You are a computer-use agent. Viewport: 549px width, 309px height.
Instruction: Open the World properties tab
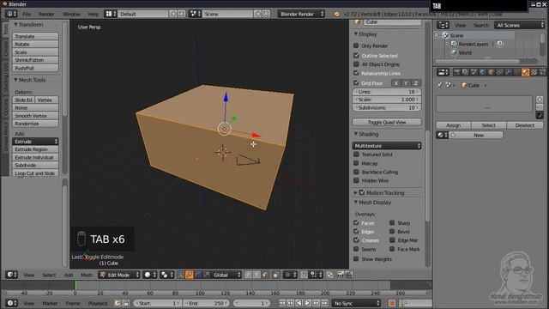[x=482, y=72]
